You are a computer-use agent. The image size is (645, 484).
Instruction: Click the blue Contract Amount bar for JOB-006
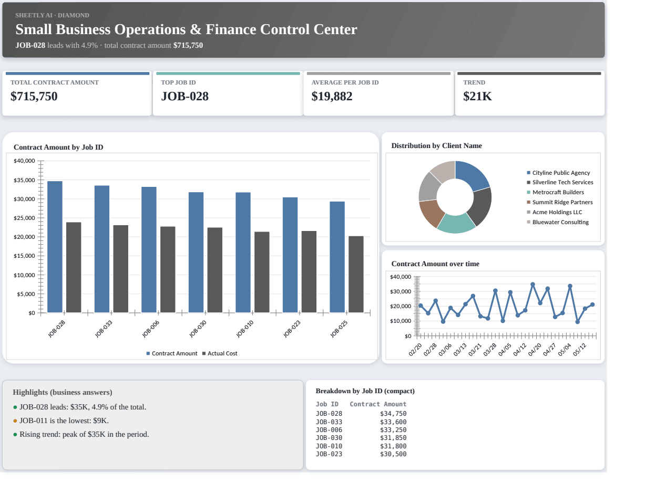pyautogui.click(x=149, y=250)
